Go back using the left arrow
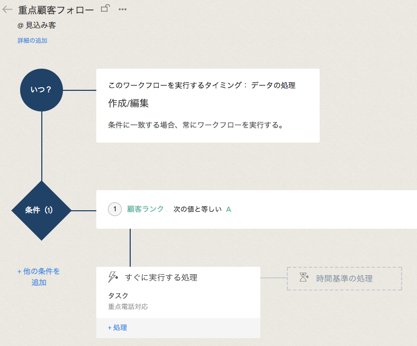 click(7, 10)
